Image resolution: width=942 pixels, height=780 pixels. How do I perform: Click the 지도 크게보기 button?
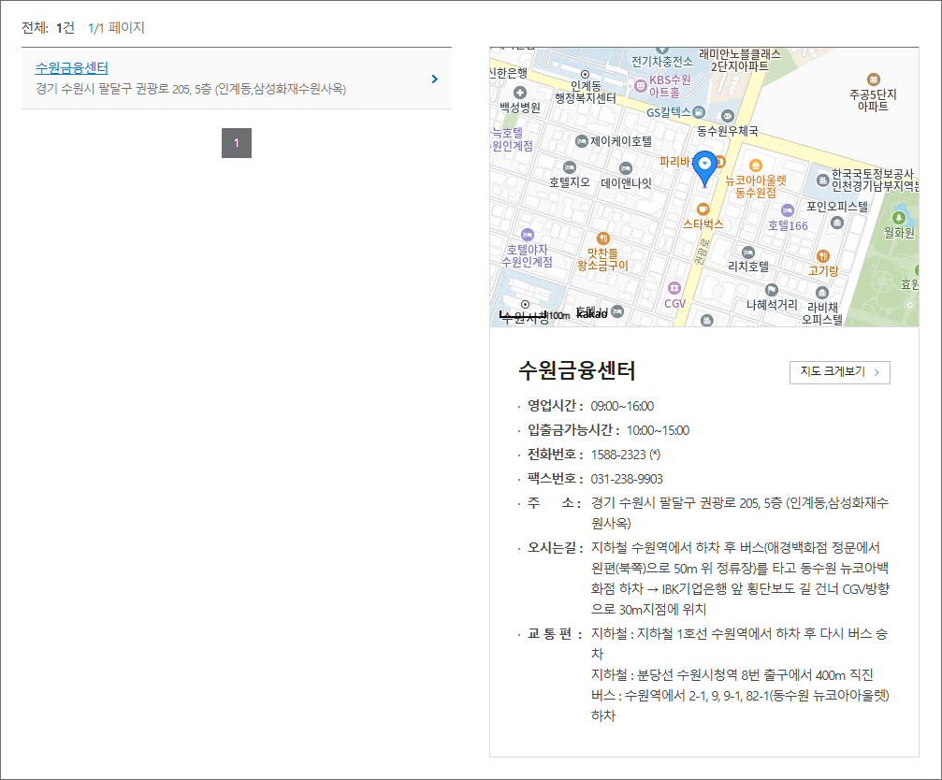pos(839,371)
